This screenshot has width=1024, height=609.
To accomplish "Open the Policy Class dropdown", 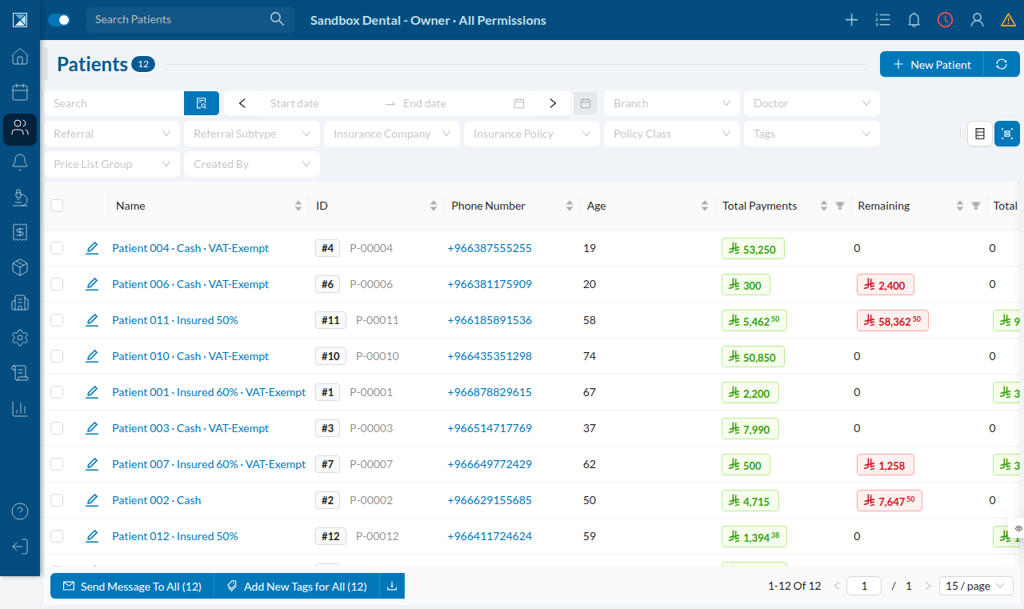I will [672, 134].
